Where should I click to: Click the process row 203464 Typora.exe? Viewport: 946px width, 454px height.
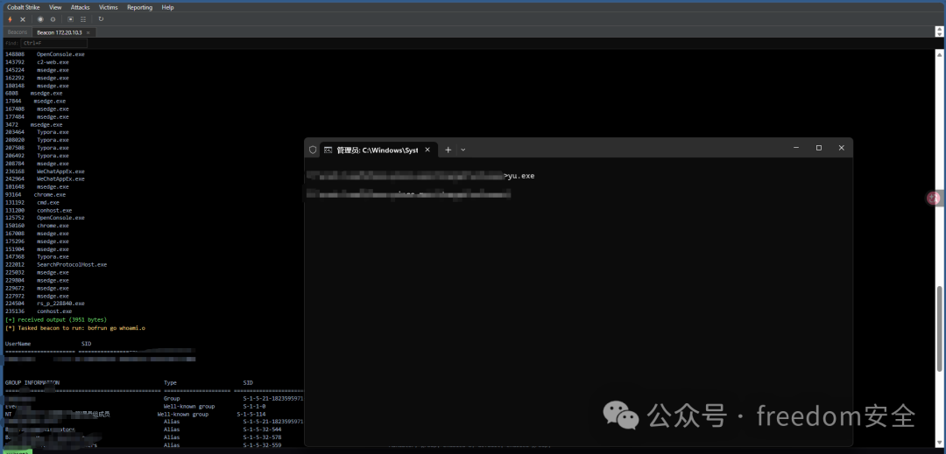(x=37, y=132)
